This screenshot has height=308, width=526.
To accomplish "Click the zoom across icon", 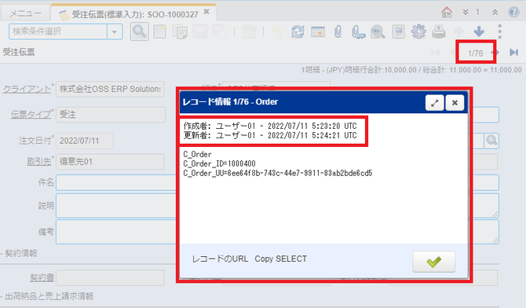I will pyautogui.click(x=378, y=32).
